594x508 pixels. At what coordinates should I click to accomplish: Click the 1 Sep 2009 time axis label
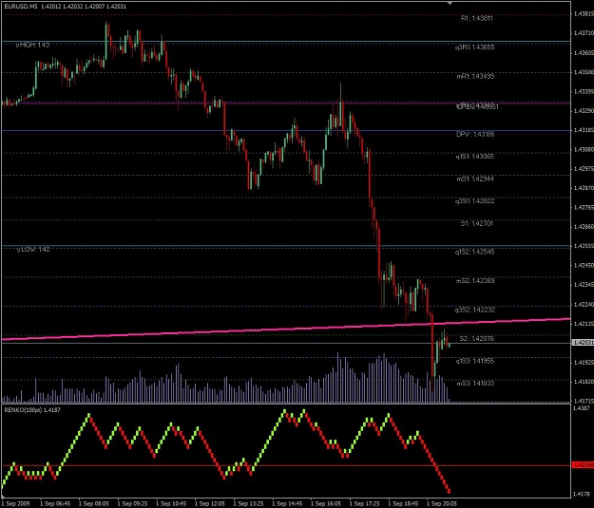(x=15, y=504)
